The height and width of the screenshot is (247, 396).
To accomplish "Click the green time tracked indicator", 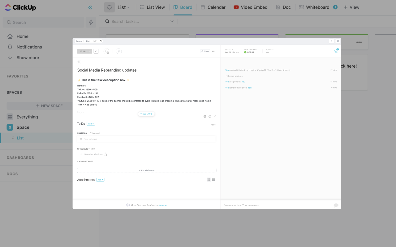I will (246, 52).
